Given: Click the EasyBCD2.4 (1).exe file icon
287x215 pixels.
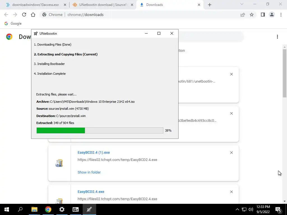Looking at the screenshot, I should pyautogui.click(x=59, y=163).
